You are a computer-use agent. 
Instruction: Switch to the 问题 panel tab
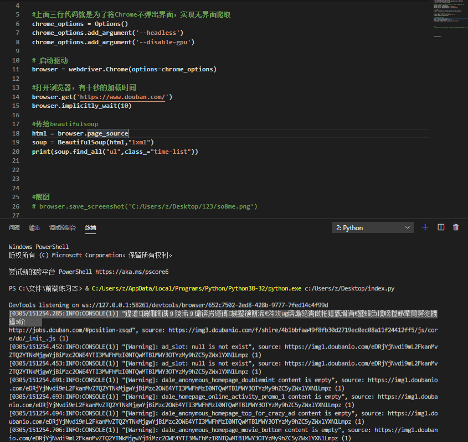[14, 228]
